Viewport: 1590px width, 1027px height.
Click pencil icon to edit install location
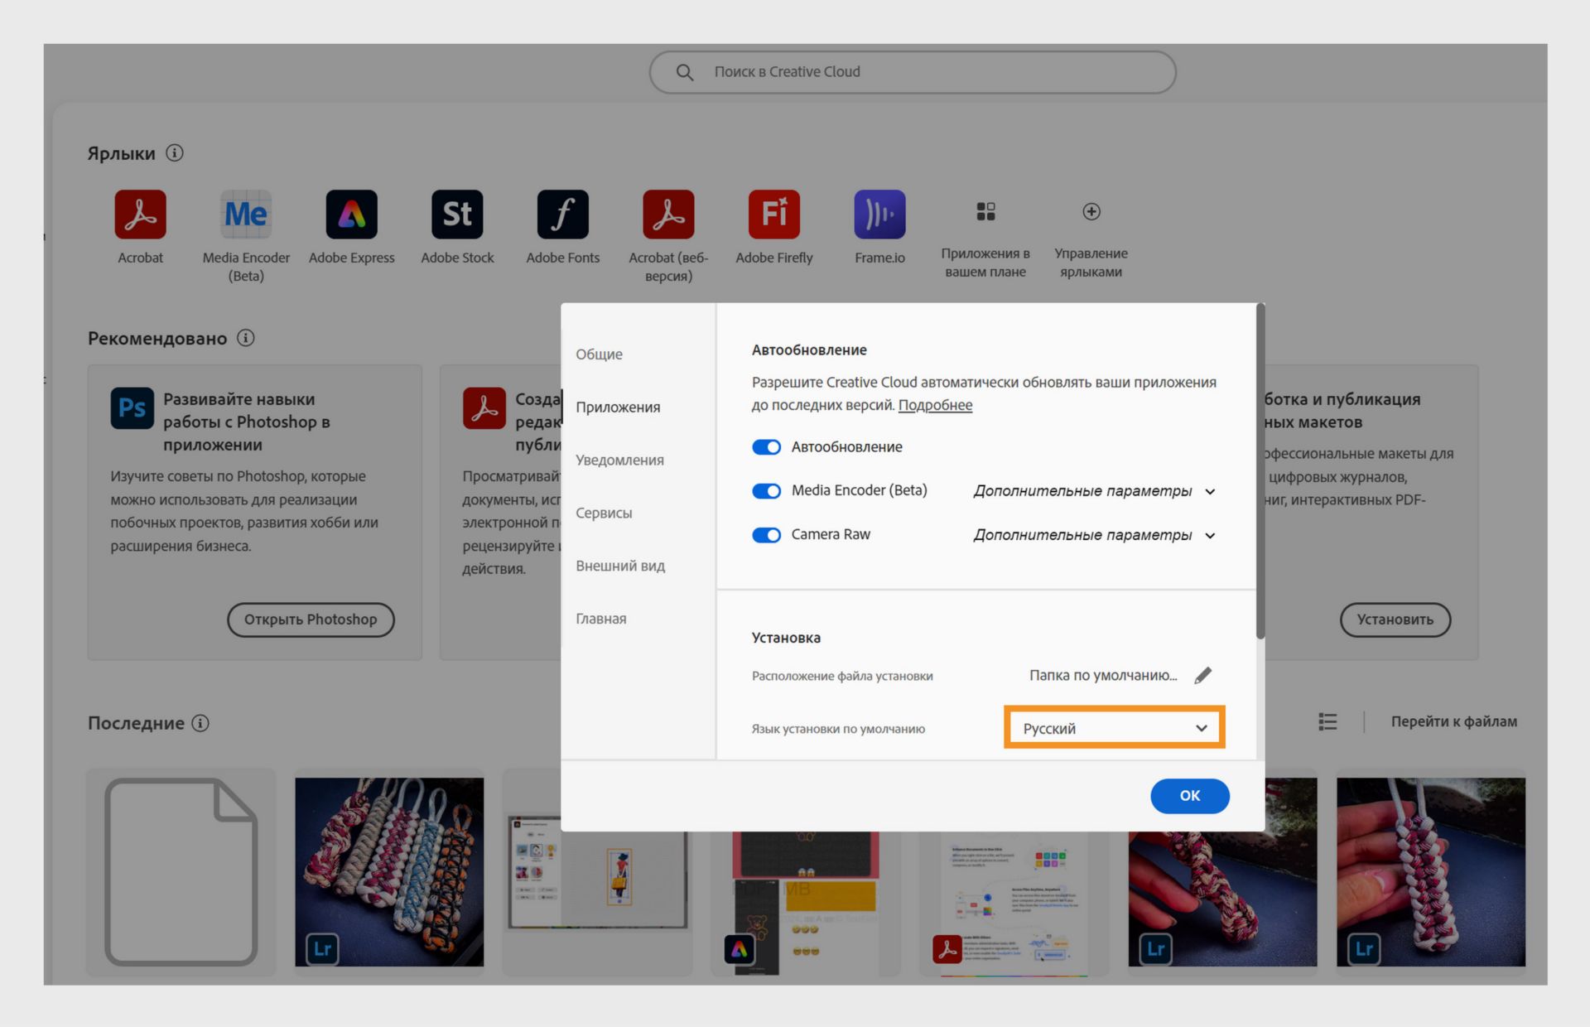point(1202,676)
